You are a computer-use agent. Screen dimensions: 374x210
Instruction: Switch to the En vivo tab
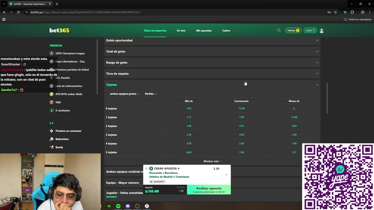click(181, 31)
